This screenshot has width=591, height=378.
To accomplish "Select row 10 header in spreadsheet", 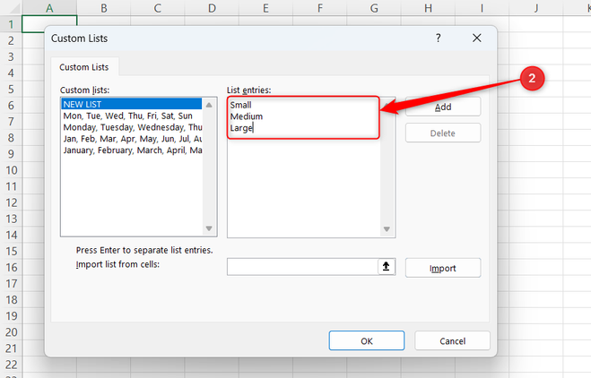I will (x=11, y=170).
